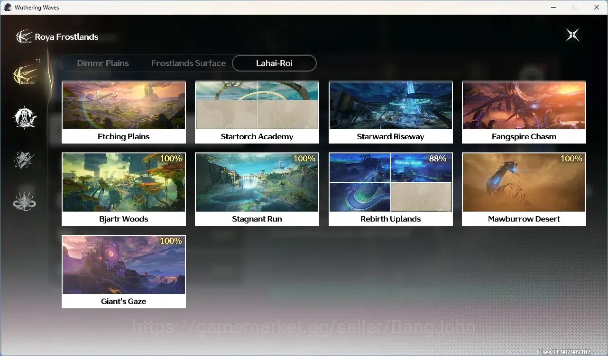Open the Bjartr Woods area card
Image resolution: width=608 pixels, height=356 pixels.
(x=124, y=189)
